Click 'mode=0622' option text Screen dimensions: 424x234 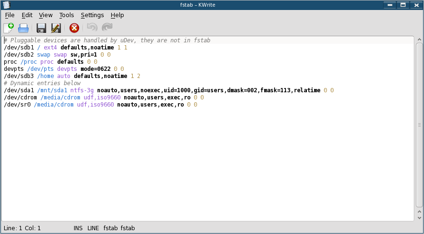tap(96, 69)
